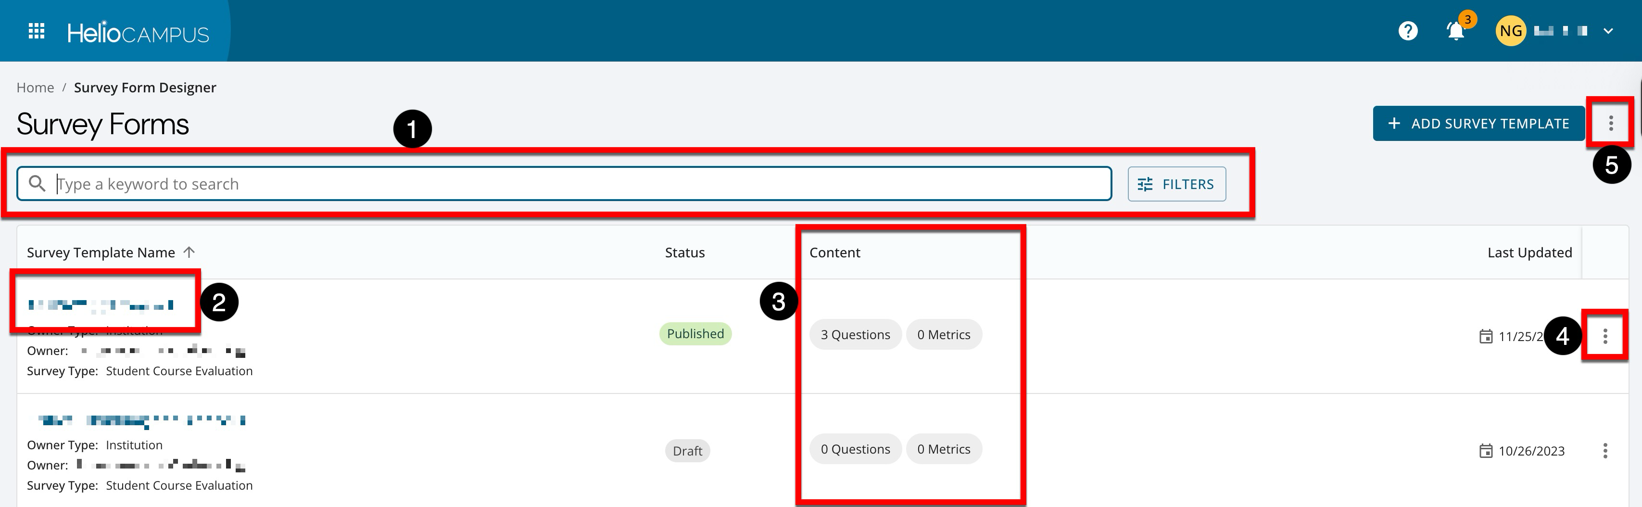Toggle the name sort arrow icon
The image size is (1642, 507).
(x=189, y=252)
